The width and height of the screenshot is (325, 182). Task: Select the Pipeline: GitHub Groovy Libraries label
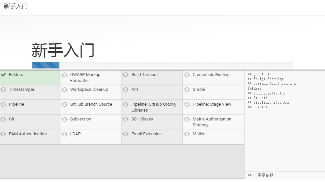(154, 107)
